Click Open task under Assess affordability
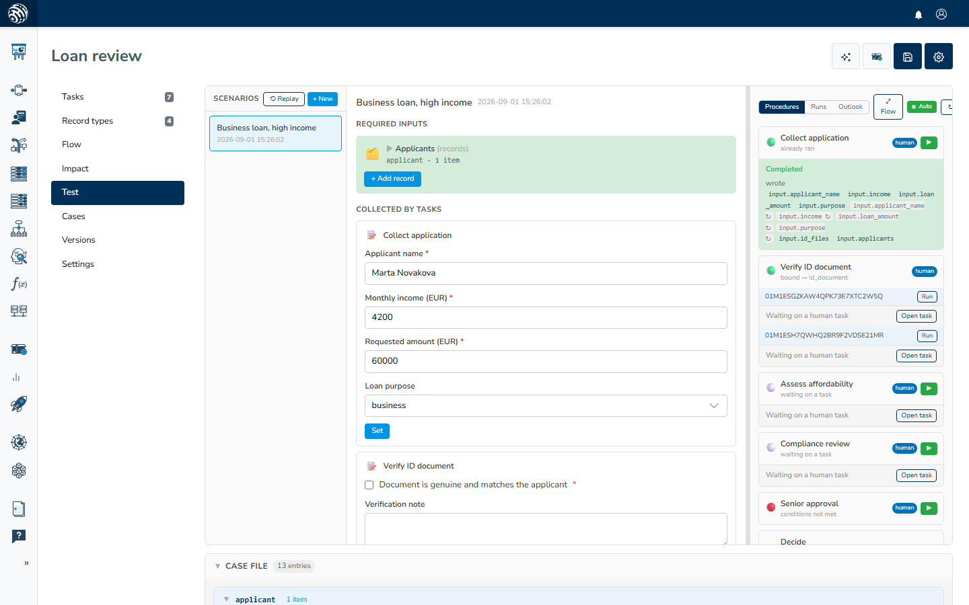The height and width of the screenshot is (605, 969). click(x=917, y=415)
